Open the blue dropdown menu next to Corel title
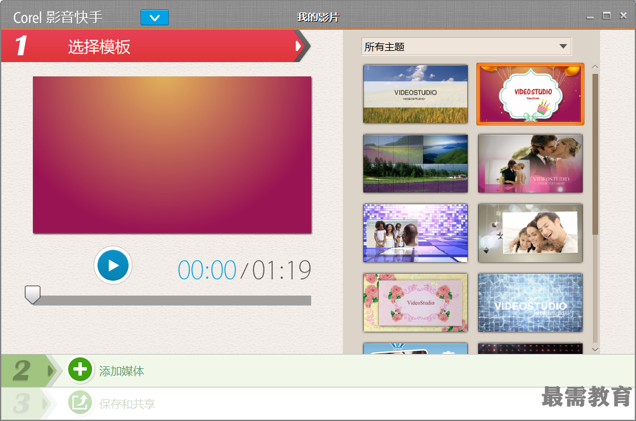Screen dimensions: 636x421 (x=155, y=17)
